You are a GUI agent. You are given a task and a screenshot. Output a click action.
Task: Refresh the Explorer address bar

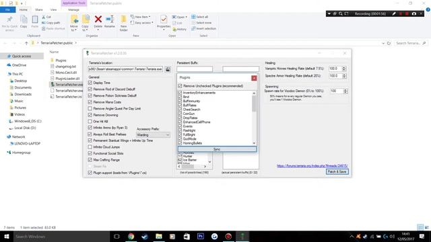(389, 43)
